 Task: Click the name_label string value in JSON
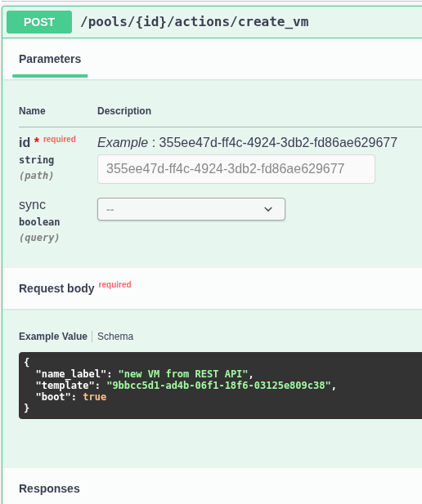point(183,374)
